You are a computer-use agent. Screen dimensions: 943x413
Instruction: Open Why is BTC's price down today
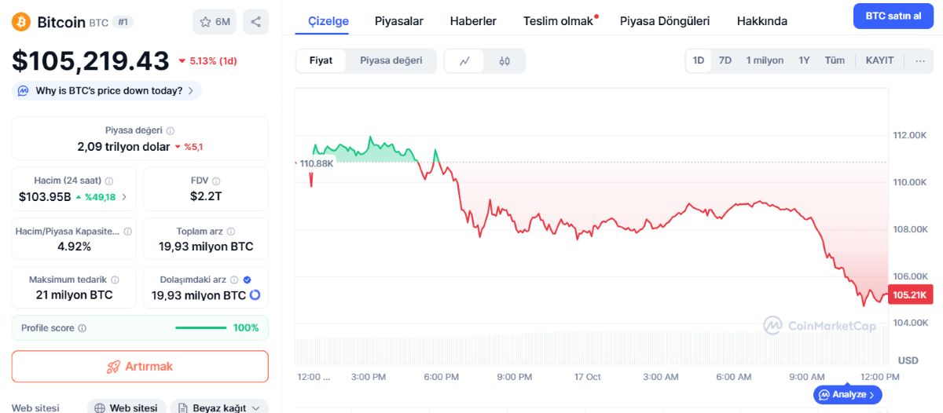point(107,91)
